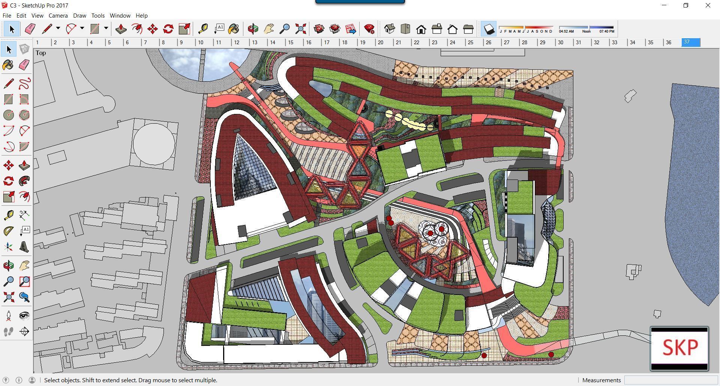Pick the Scale tool in top toolbar
The height and width of the screenshot is (386, 720).
[x=184, y=29]
